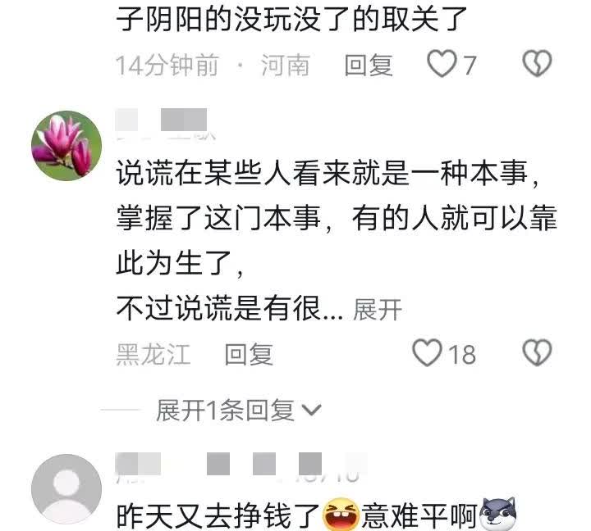Tap broken heart on the Heilongjiang comment
591x531 pixels.
(x=537, y=352)
